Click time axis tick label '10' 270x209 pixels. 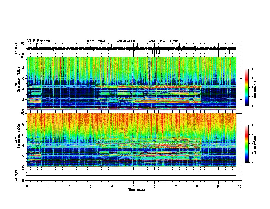click(x=240, y=186)
